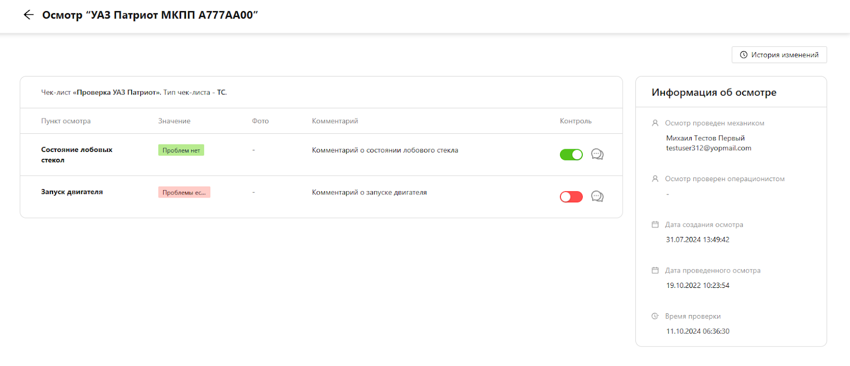The height and width of the screenshot is (366, 850).
Task: Click the clock icon beside «Время проверки»
Action: pyautogui.click(x=655, y=316)
